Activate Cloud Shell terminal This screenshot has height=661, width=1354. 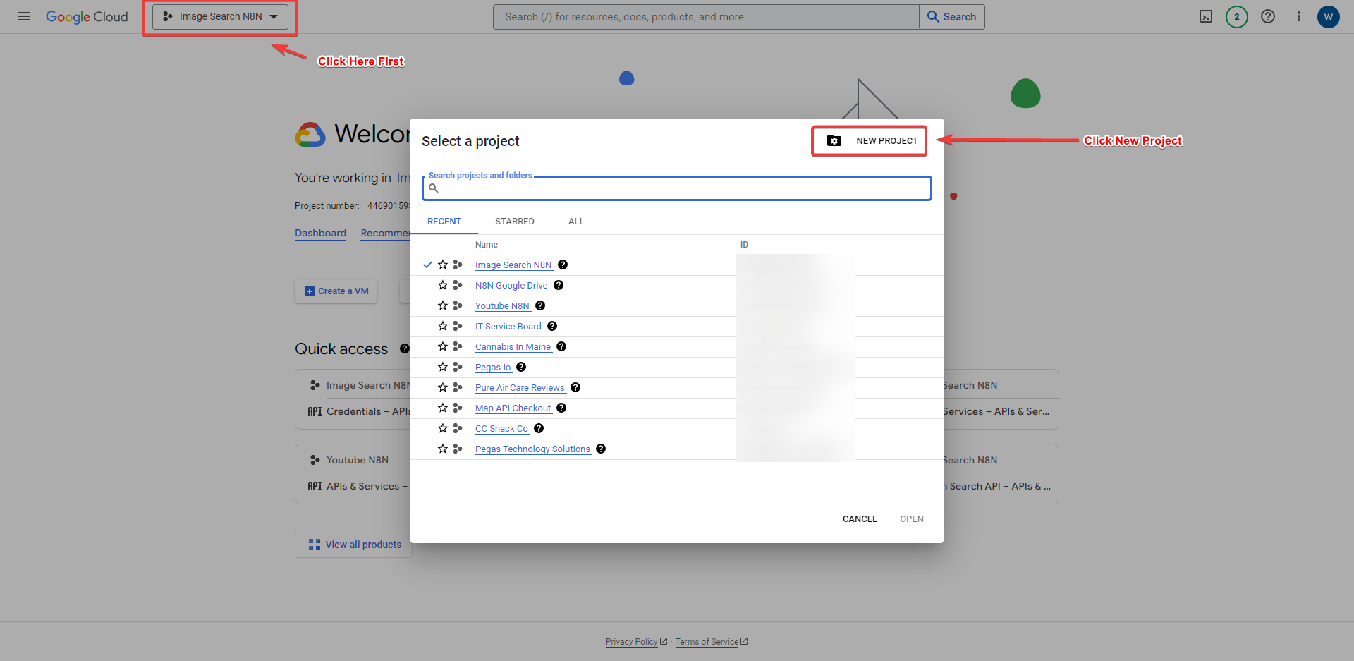(1206, 16)
